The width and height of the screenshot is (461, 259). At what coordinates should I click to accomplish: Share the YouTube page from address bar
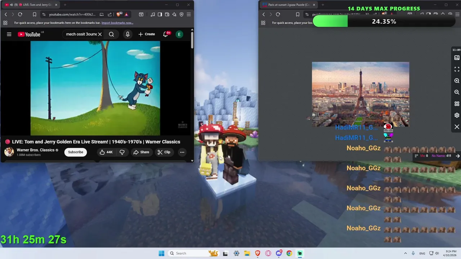coord(109,14)
